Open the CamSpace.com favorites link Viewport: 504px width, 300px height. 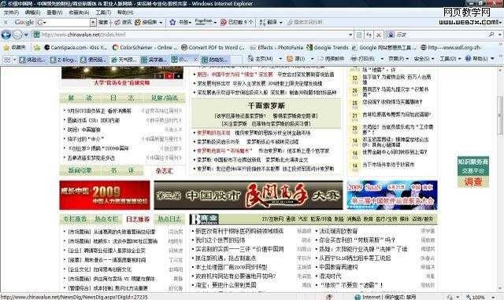coord(76,47)
